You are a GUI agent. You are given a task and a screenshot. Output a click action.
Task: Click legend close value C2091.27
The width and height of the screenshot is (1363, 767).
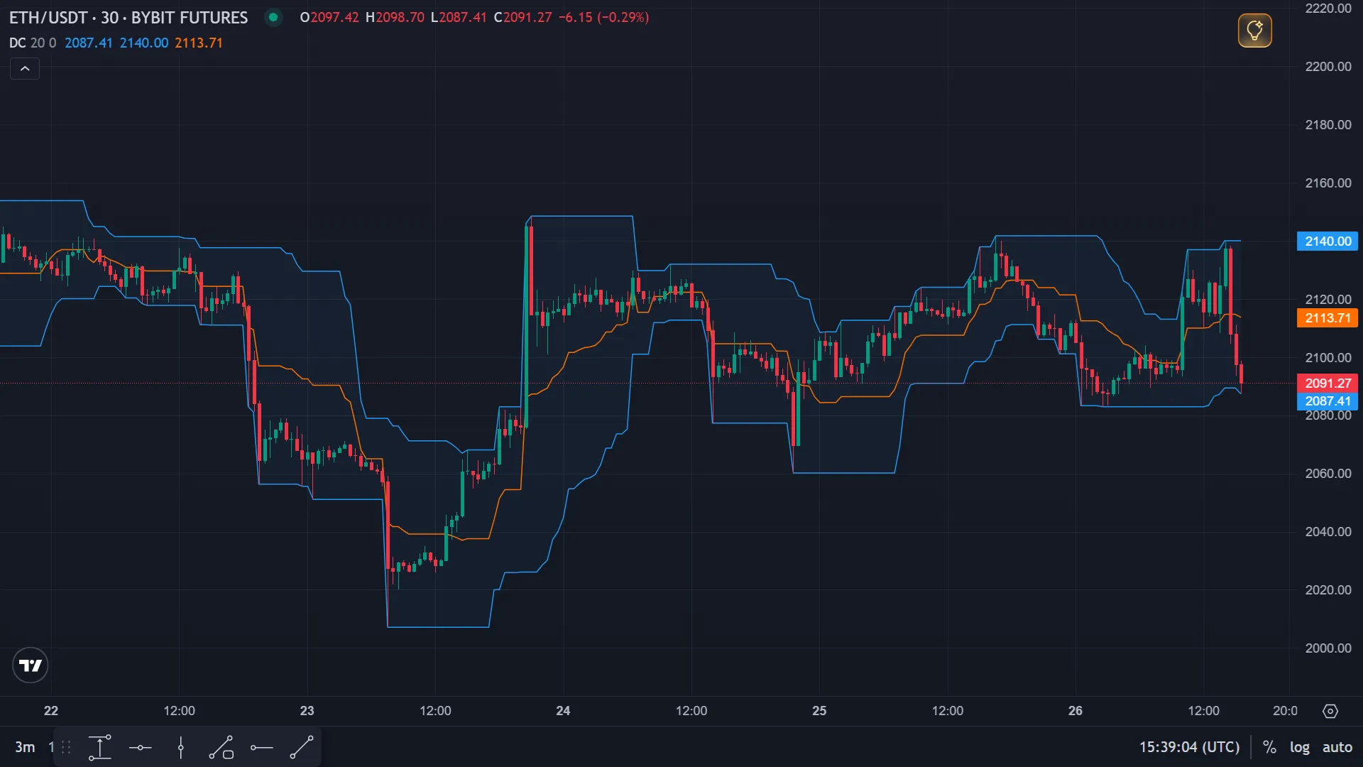pyautogui.click(x=522, y=17)
